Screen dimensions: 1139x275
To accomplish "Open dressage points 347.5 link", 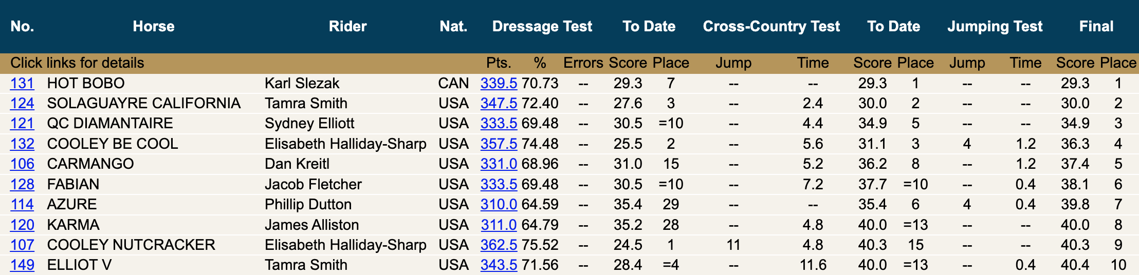I will 499,103.
